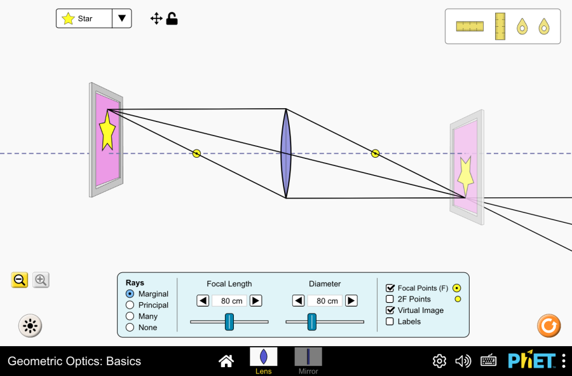The width and height of the screenshot is (572, 376).
Task: Click the zoom in magnifier button
Action: coord(41,280)
